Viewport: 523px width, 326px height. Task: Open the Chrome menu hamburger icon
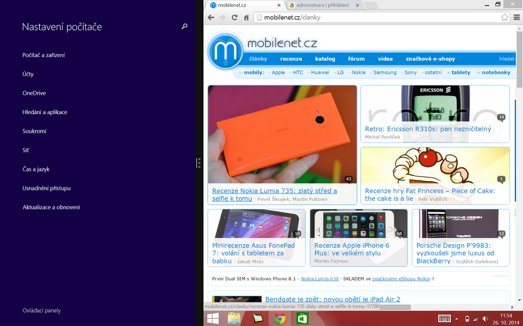click(517, 17)
